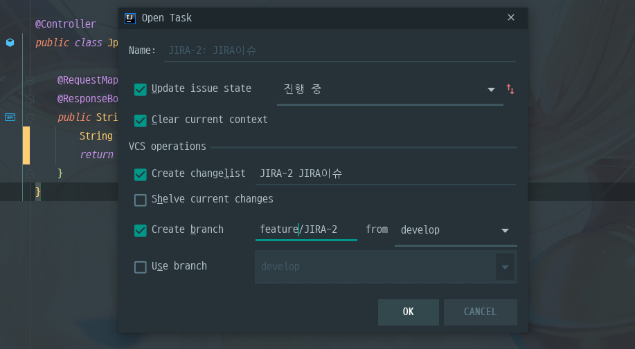Disable Create changelist option
The height and width of the screenshot is (349, 635).
(140, 174)
